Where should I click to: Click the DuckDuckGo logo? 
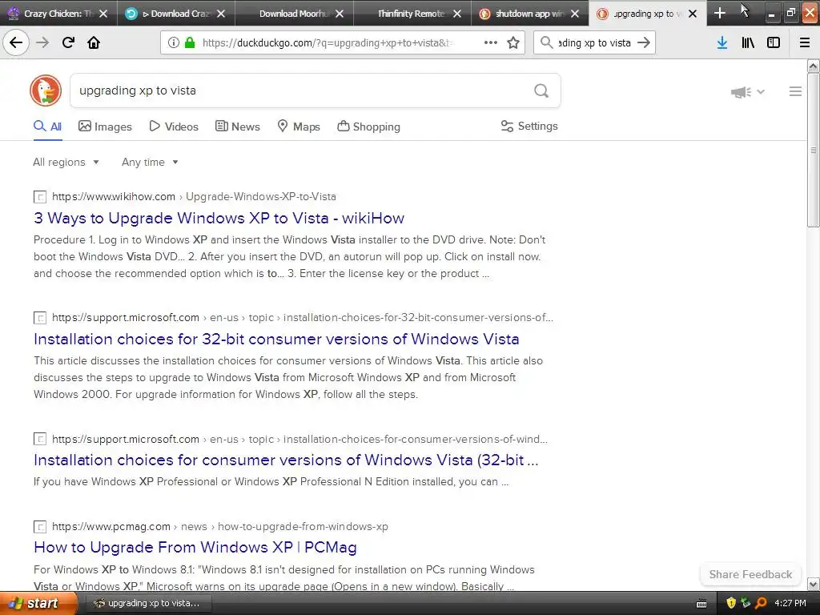tap(46, 90)
